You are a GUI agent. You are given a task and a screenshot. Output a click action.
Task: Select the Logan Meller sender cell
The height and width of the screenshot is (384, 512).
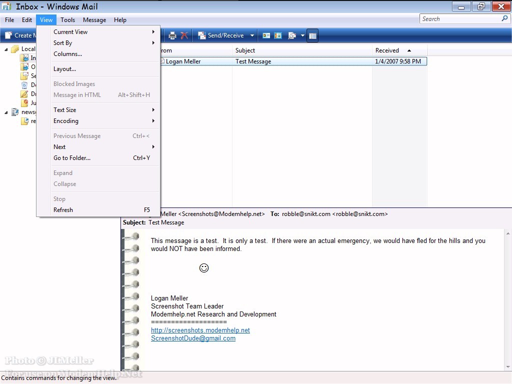point(183,61)
